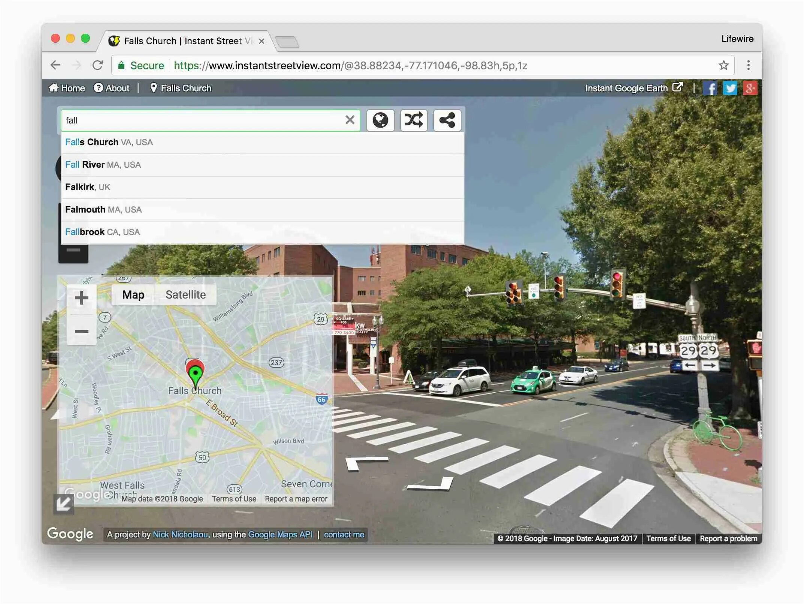Viewport: 804px width, 604px height.
Task: Bookmark page with star icon
Action: [x=724, y=65]
